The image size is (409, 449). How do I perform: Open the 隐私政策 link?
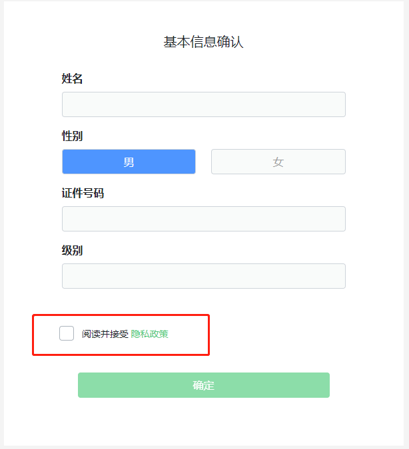(150, 334)
